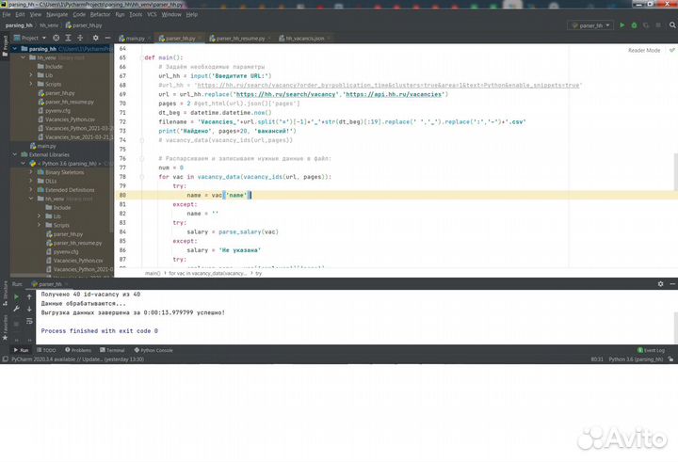
Task: Open the Terminal tool window
Action: [112, 350]
